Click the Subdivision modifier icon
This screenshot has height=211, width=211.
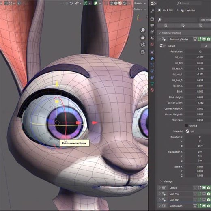coord(164,206)
